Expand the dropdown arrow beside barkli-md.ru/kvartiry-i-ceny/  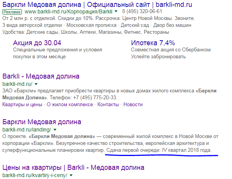click(x=71, y=175)
